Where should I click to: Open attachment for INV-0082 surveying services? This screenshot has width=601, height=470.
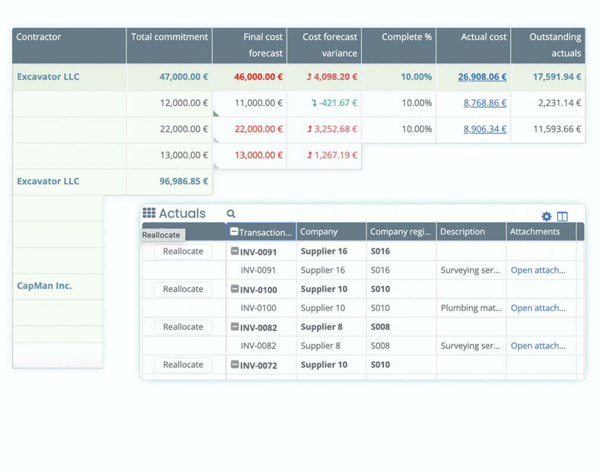click(x=538, y=346)
